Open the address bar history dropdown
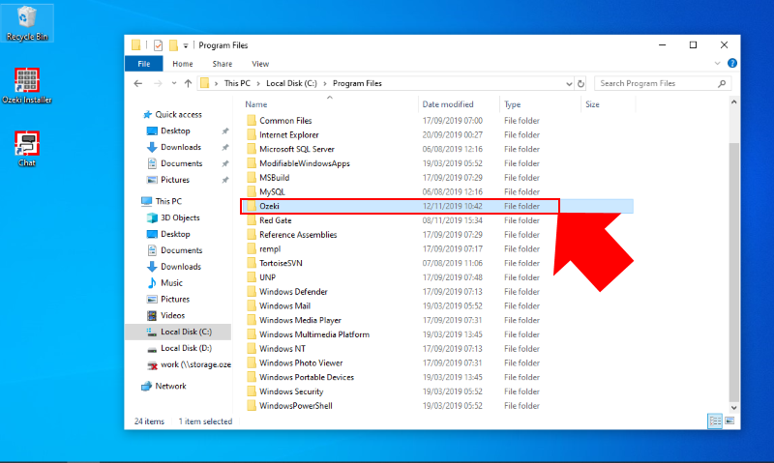Viewport: 774px width, 463px height. point(569,84)
